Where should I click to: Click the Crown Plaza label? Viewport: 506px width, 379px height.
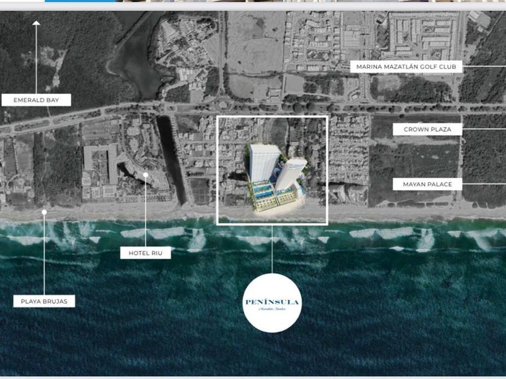point(427,129)
